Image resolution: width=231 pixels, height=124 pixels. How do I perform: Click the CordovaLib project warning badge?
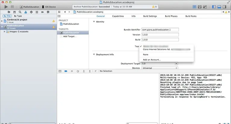54,21
